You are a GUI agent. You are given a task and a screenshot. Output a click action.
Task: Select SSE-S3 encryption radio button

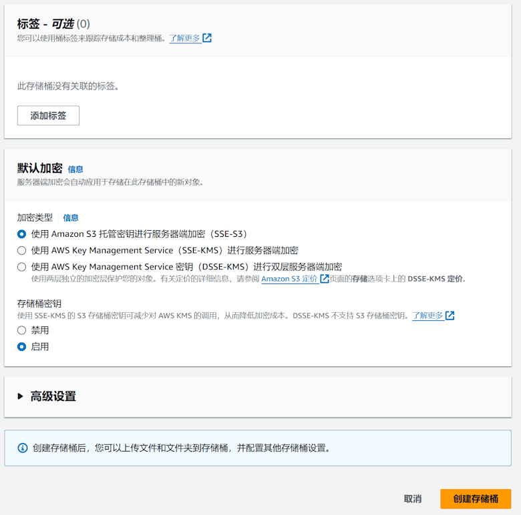point(21,234)
